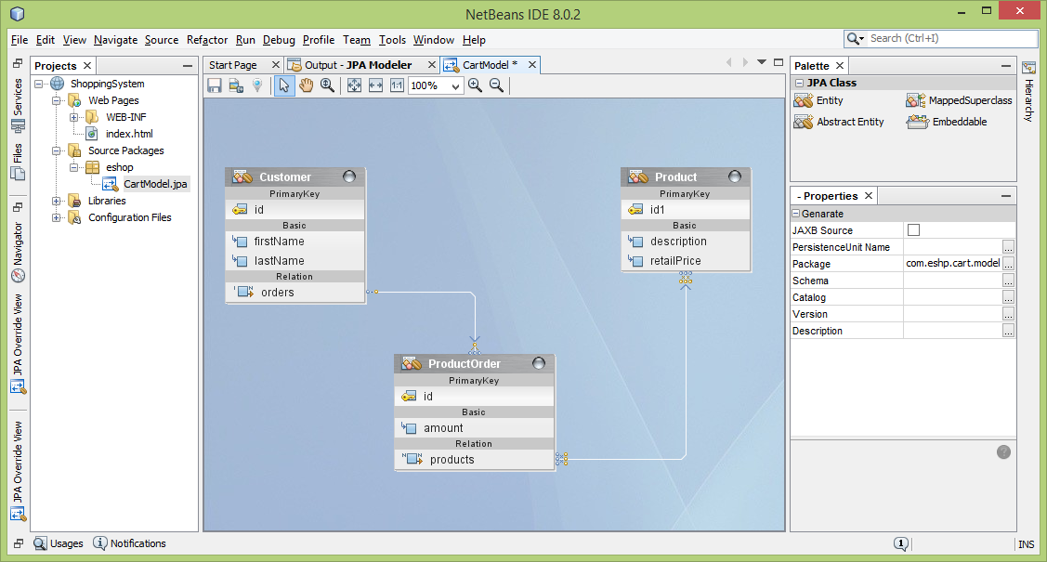Open the Refactor menu
The width and height of the screenshot is (1047, 562).
[x=207, y=40]
